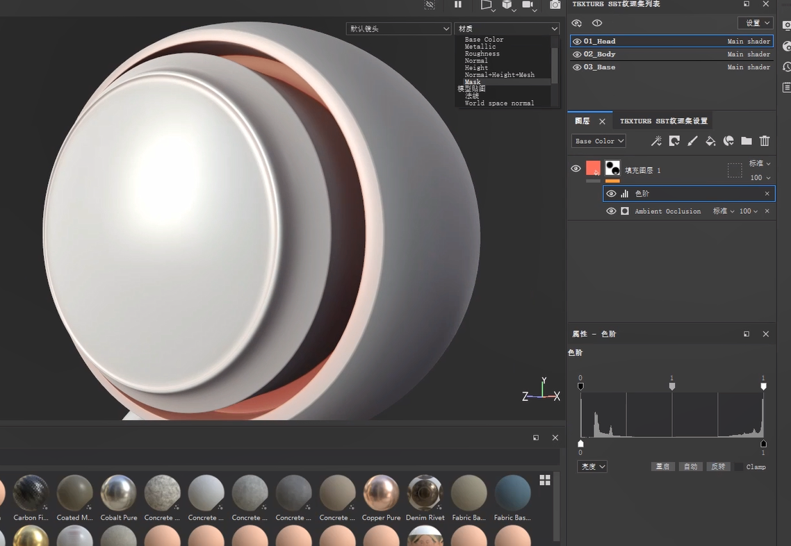Open the 亮度 channel dropdown in levels
791x546 pixels.
pyautogui.click(x=592, y=467)
